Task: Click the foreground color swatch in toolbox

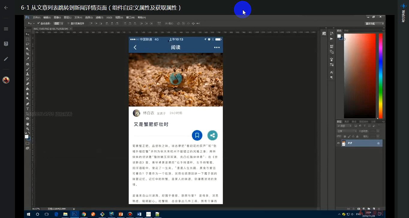Action: (27, 136)
